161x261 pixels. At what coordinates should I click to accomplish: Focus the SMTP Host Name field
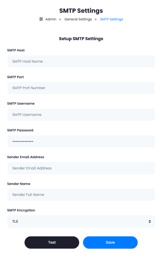tap(81, 61)
